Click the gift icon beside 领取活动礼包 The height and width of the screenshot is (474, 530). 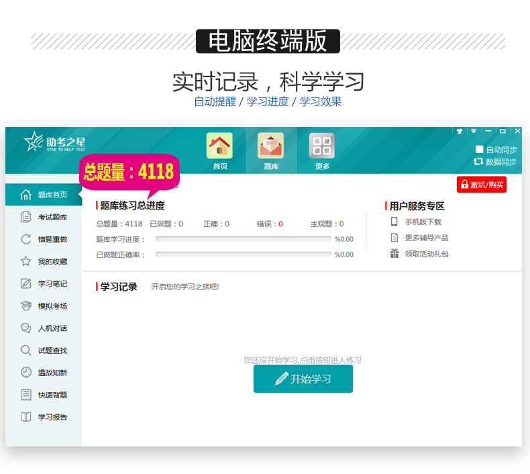pyautogui.click(x=394, y=253)
